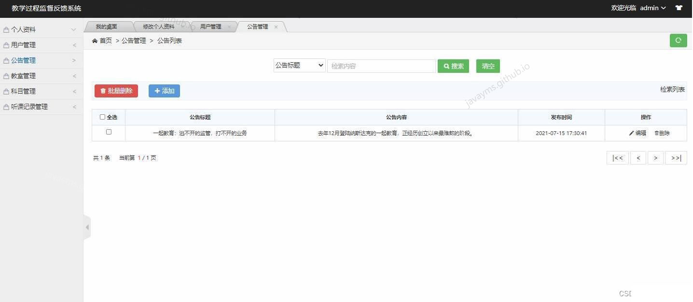This screenshot has width=693, height=302.
Task: 点击跳转最后一页的 >>| 按钮
Action: [x=676, y=158]
